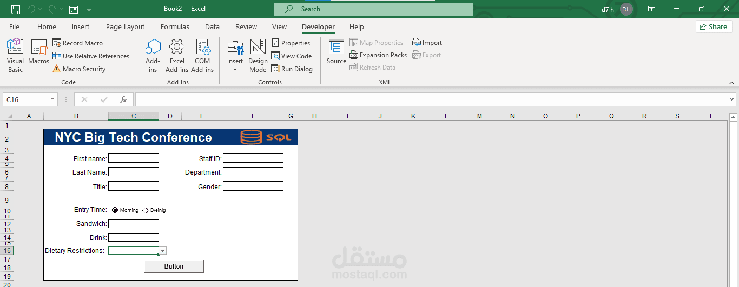Switch to the Data tab
The width and height of the screenshot is (739, 287).
[x=212, y=26]
